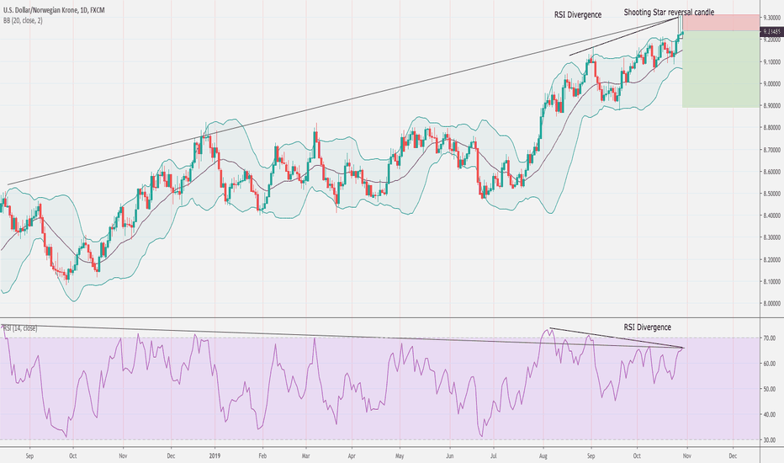Click the highlighted current price label on axis
Image resolution: width=784 pixels, height=463 pixels.
pyautogui.click(x=771, y=31)
